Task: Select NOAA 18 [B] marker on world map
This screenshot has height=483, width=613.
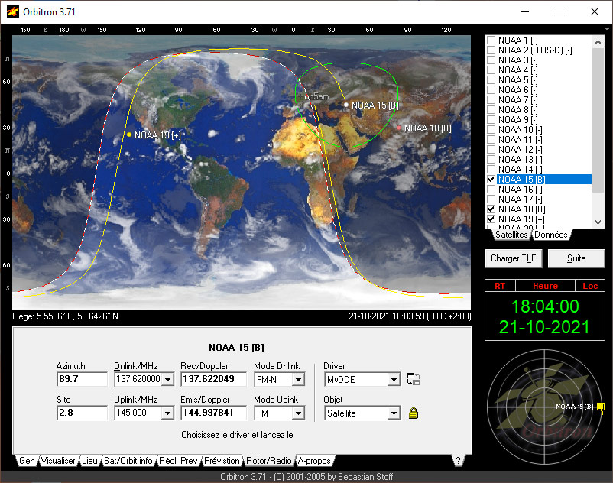Action: point(399,128)
